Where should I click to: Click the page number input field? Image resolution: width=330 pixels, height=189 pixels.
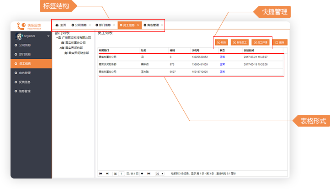tap(121, 174)
